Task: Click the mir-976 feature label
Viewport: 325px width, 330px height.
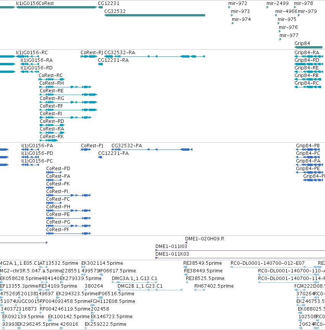Action: [288, 27]
